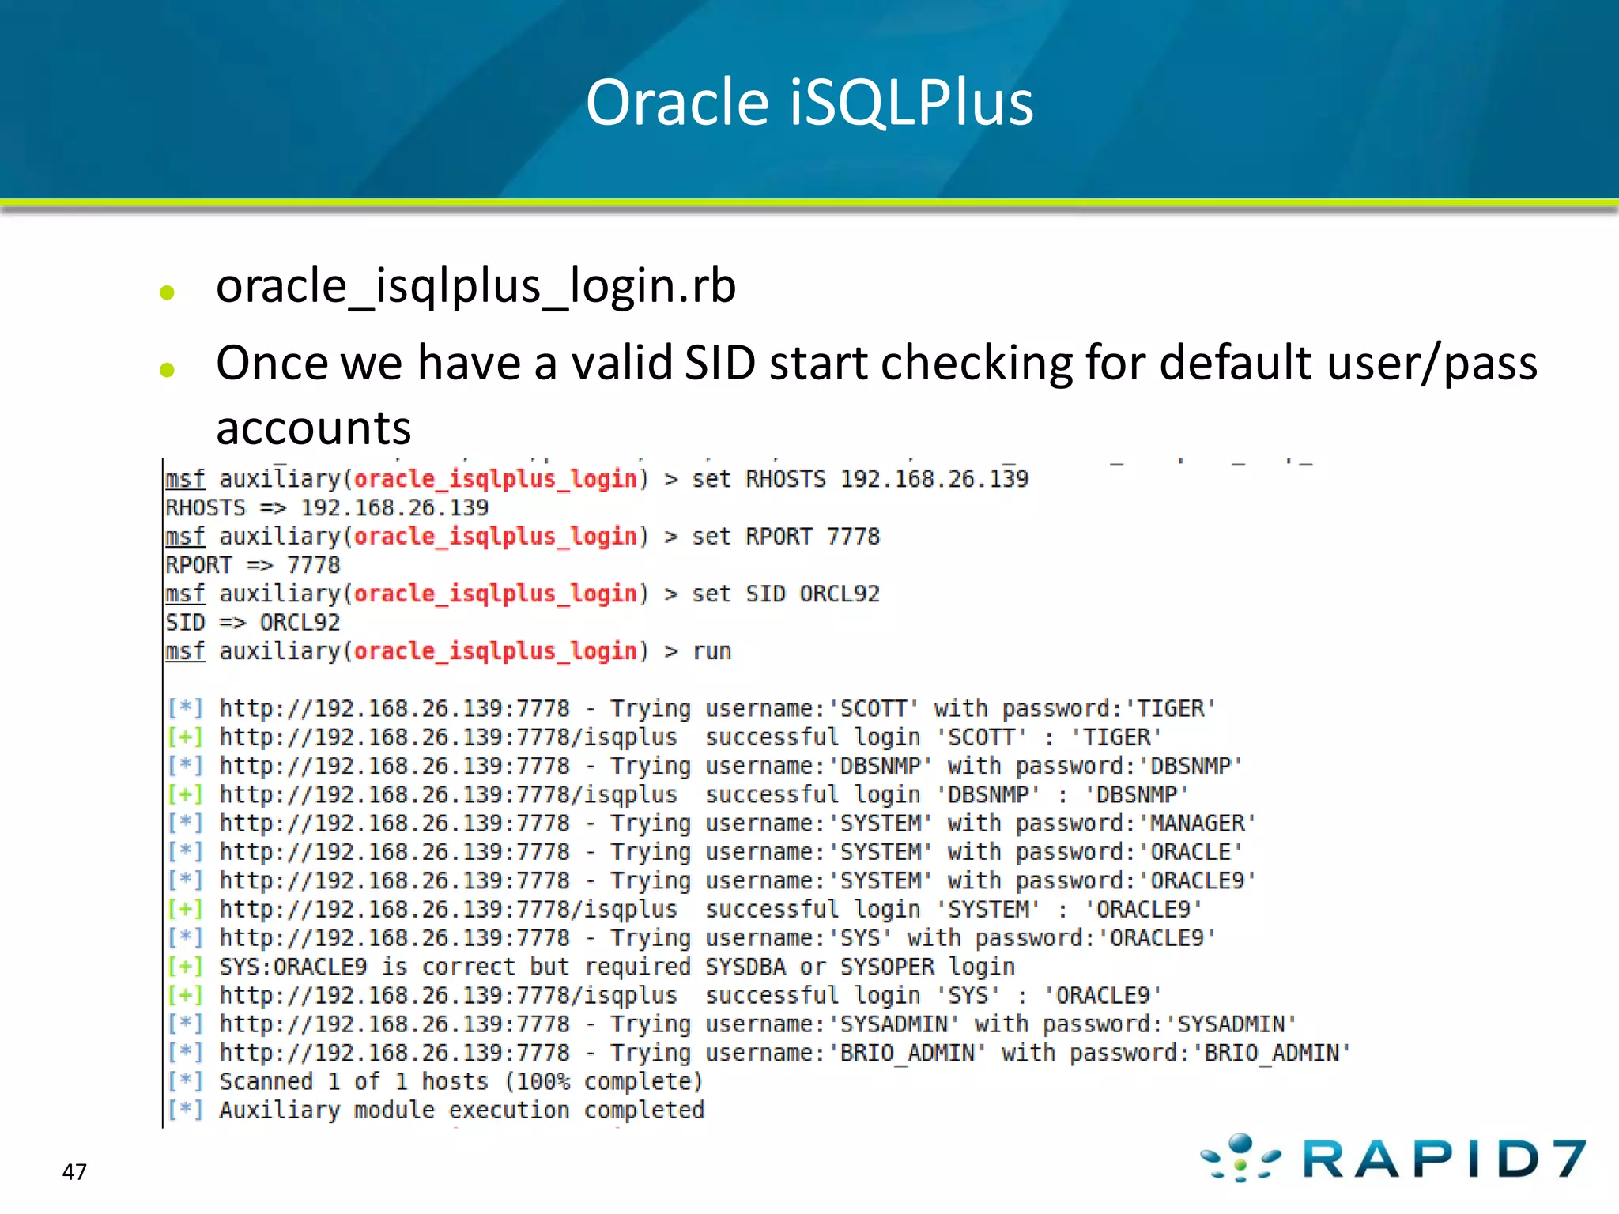Click the slide number 47
The image size is (1619, 1214).
[74, 1171]
